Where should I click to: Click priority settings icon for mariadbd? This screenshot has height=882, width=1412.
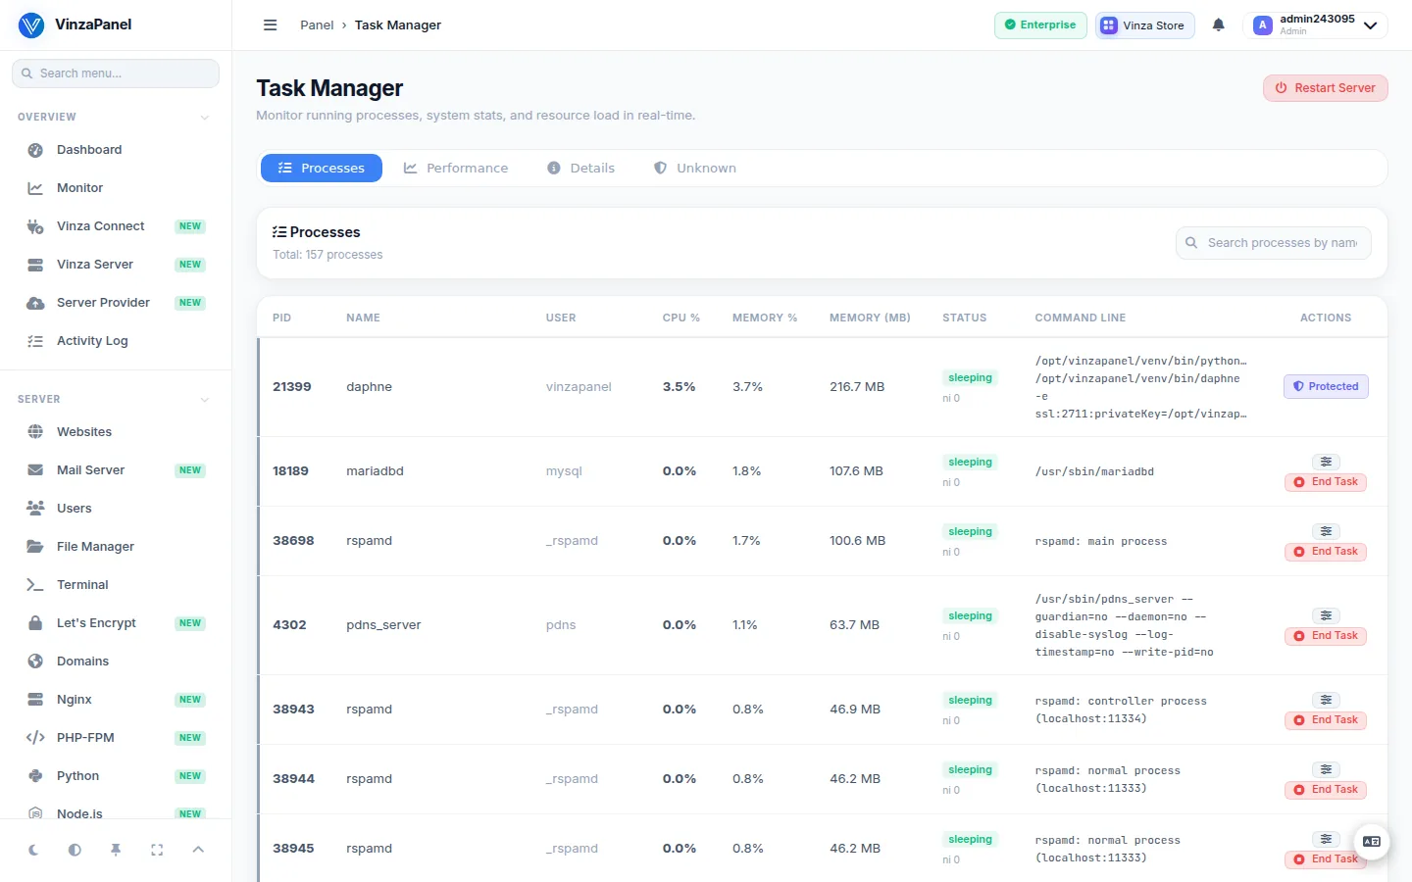(1326, 462)
